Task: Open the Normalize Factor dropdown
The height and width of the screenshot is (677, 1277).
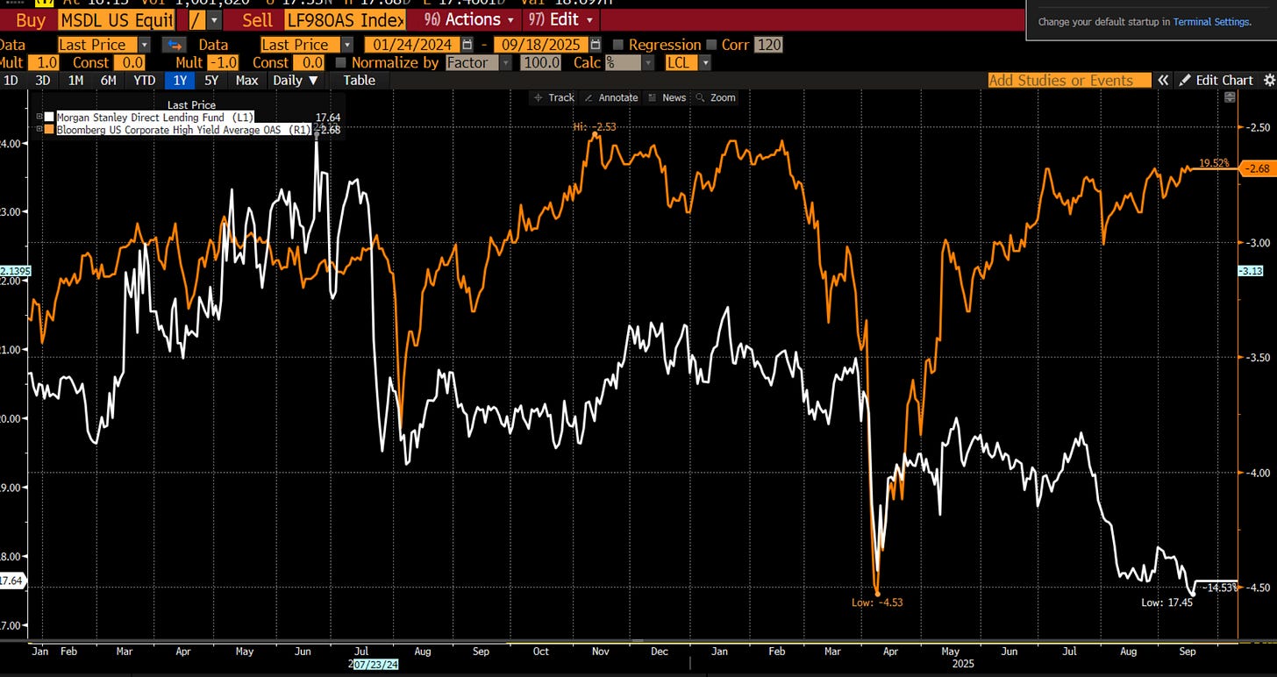Action: (x=505, y=62)
